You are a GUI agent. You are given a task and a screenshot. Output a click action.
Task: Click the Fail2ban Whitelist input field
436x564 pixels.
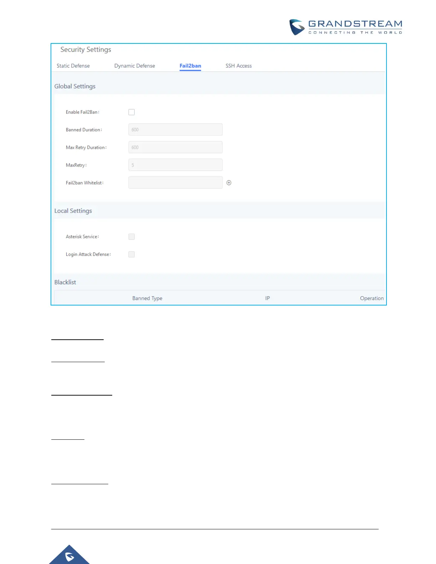[175, 183]
